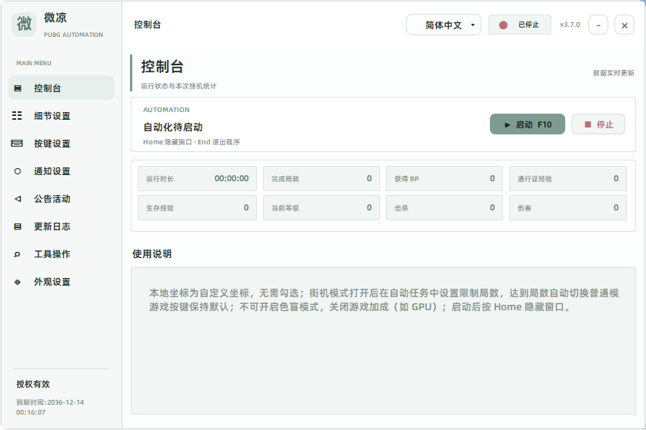Viewport: 646px width, 430px height.
Task: Click the 外观设置 diamond icon
Action: (17, 282)
